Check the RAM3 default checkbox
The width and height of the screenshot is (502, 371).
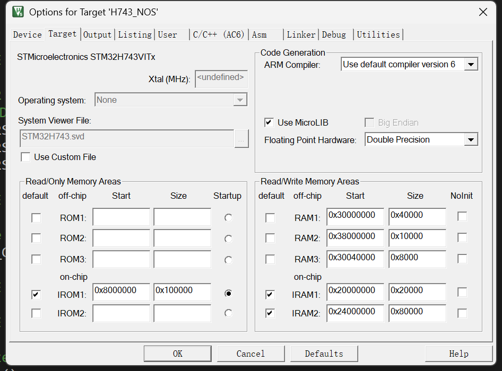coord(270,259)
